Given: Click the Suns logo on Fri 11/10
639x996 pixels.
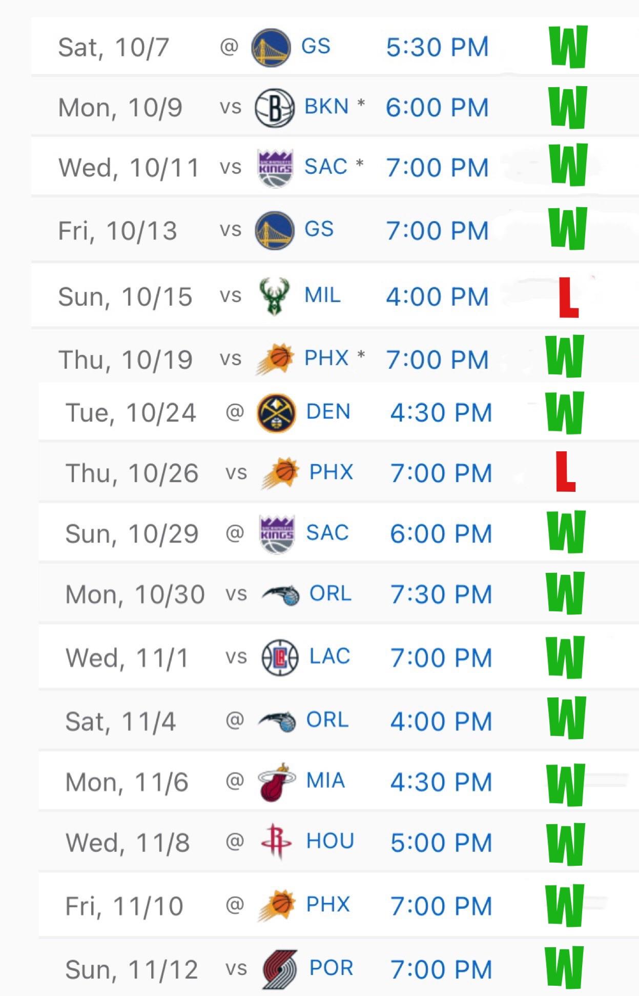Looking at the screenshot, I should pos(277,905).
